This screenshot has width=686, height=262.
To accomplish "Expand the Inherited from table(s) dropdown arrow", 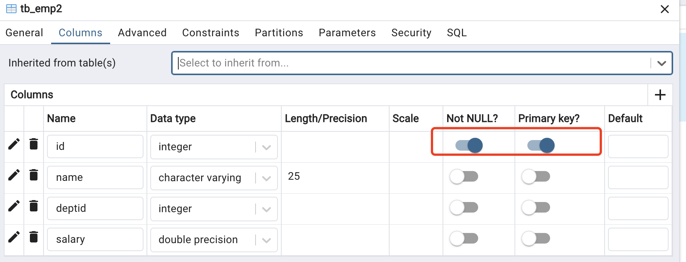I will tap(661, 63).
